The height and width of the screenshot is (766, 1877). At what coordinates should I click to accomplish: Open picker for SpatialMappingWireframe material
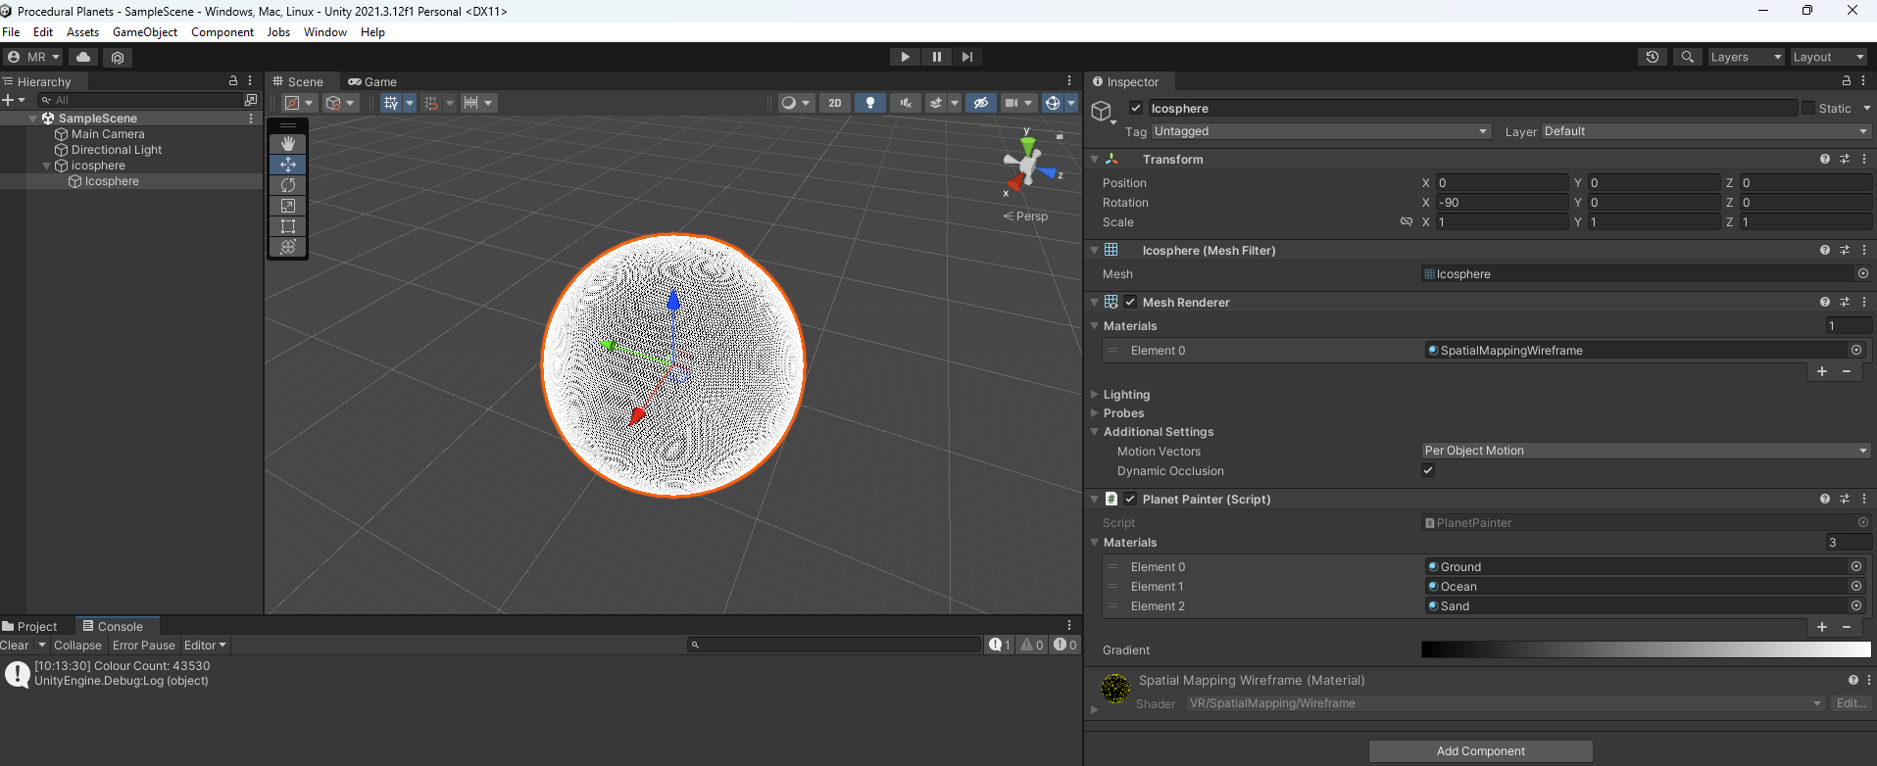(x=1856, y=350)
